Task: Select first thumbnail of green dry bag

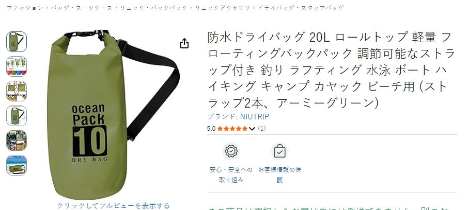Action: click(17, 42)
